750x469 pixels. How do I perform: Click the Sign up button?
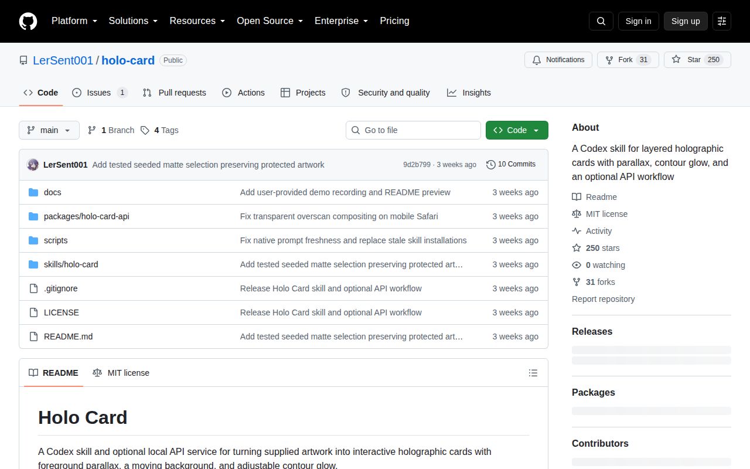pos(686,21)
